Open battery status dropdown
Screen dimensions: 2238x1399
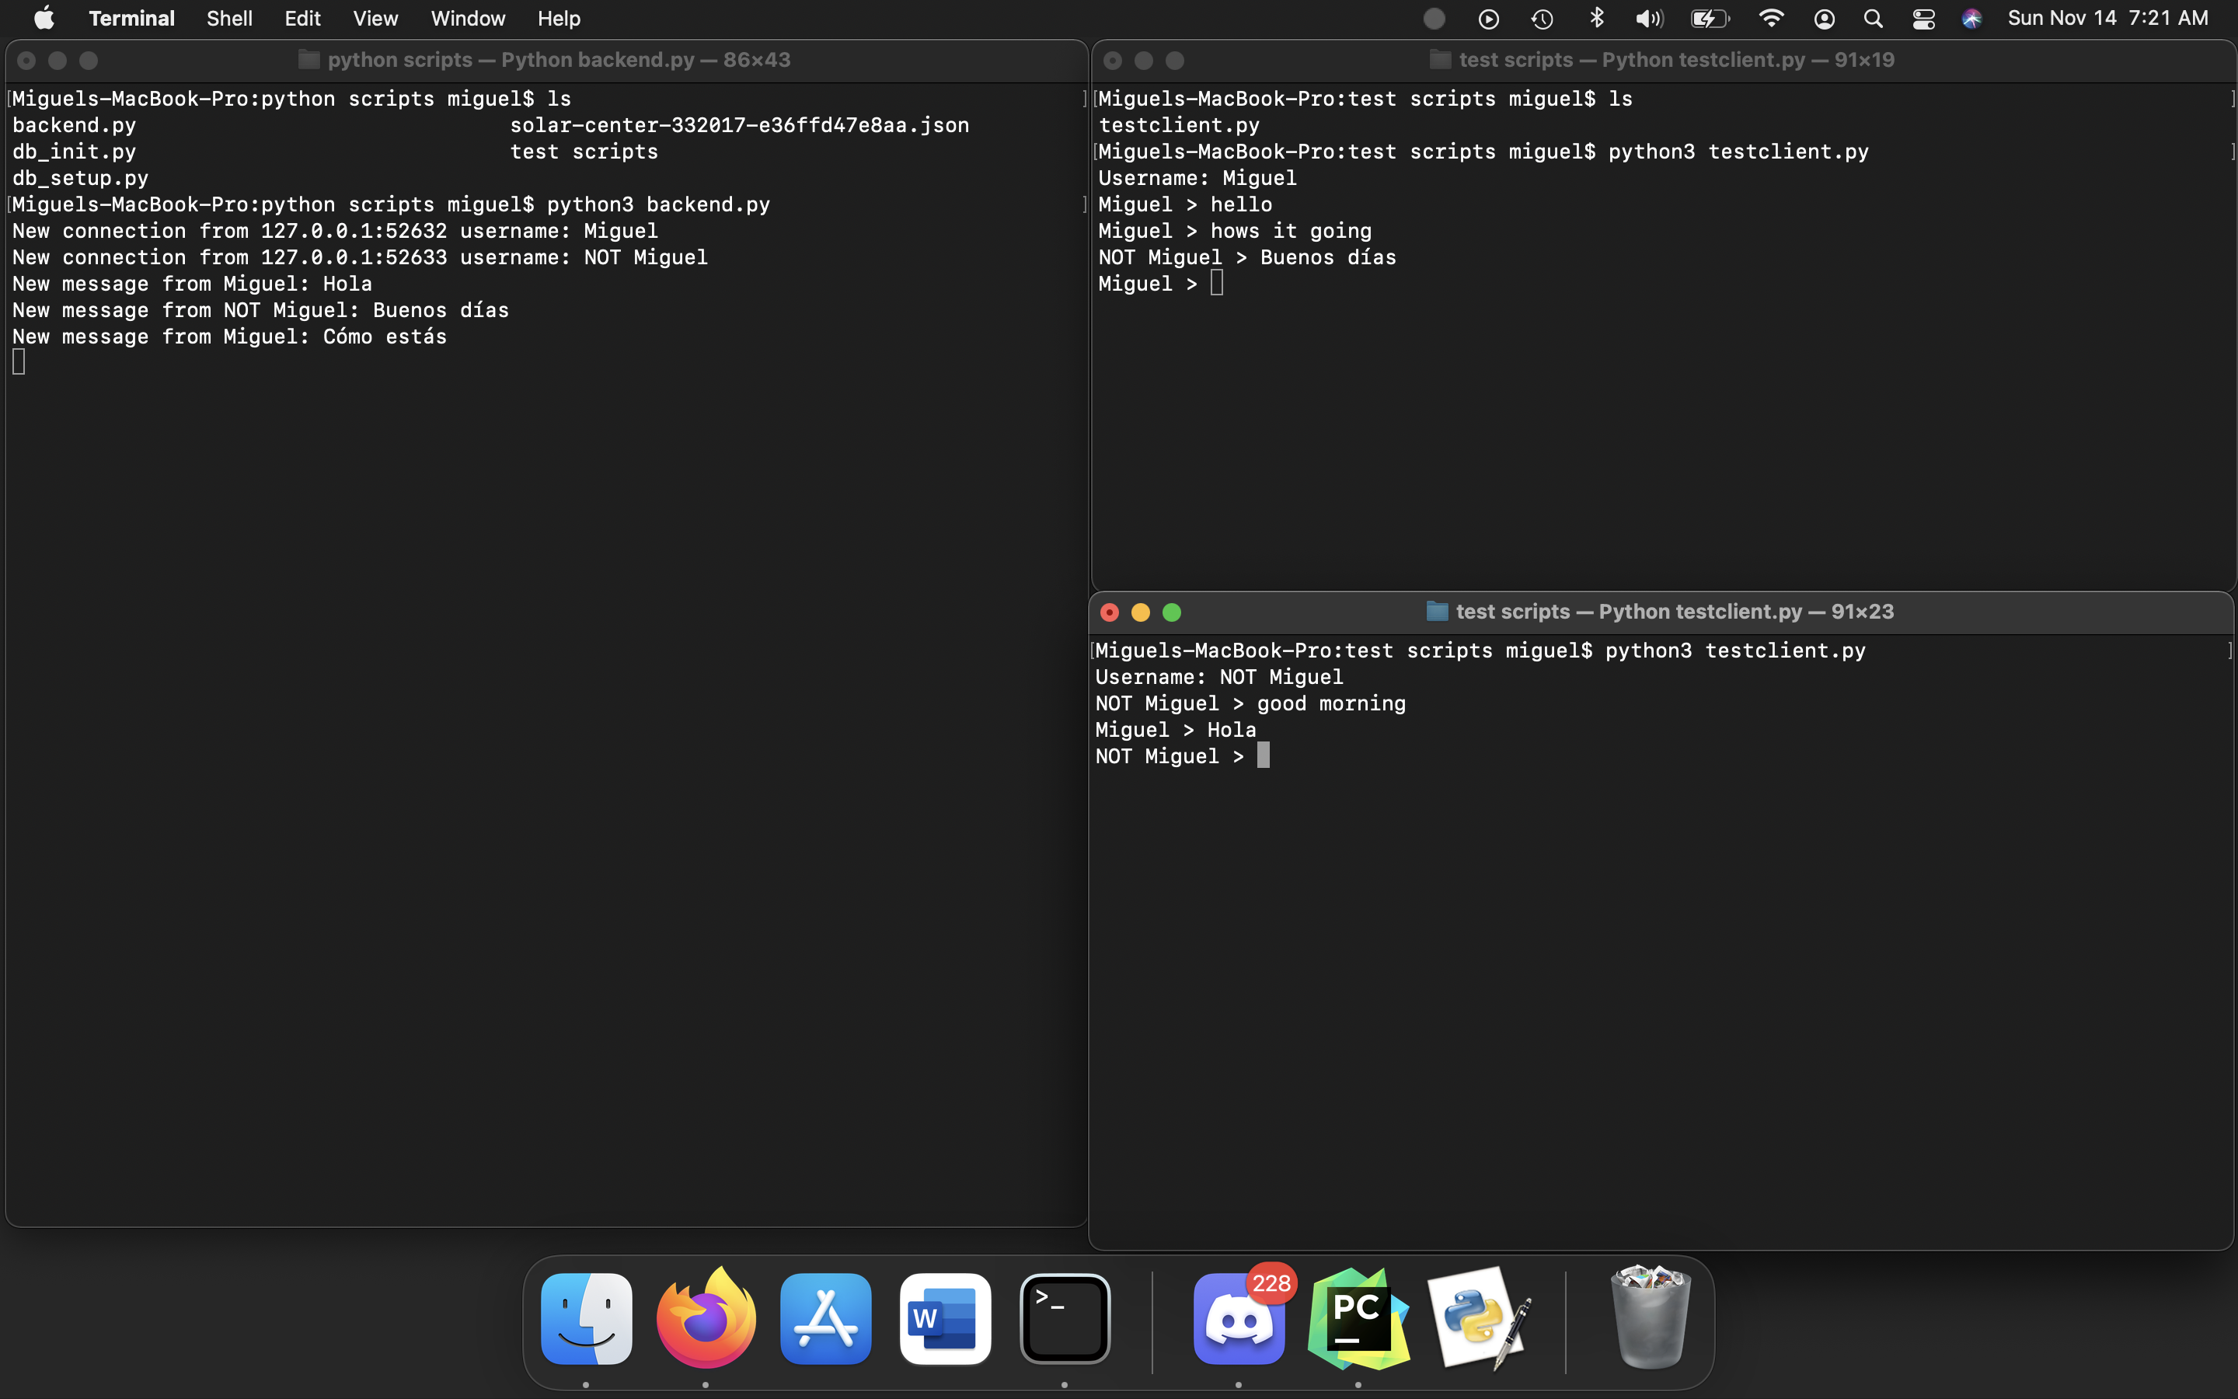(1709, 19)
